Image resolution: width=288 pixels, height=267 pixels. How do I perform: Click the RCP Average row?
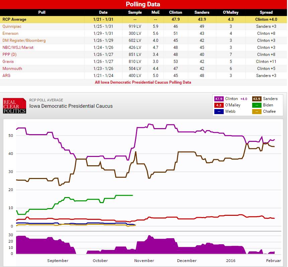point(143,19)
